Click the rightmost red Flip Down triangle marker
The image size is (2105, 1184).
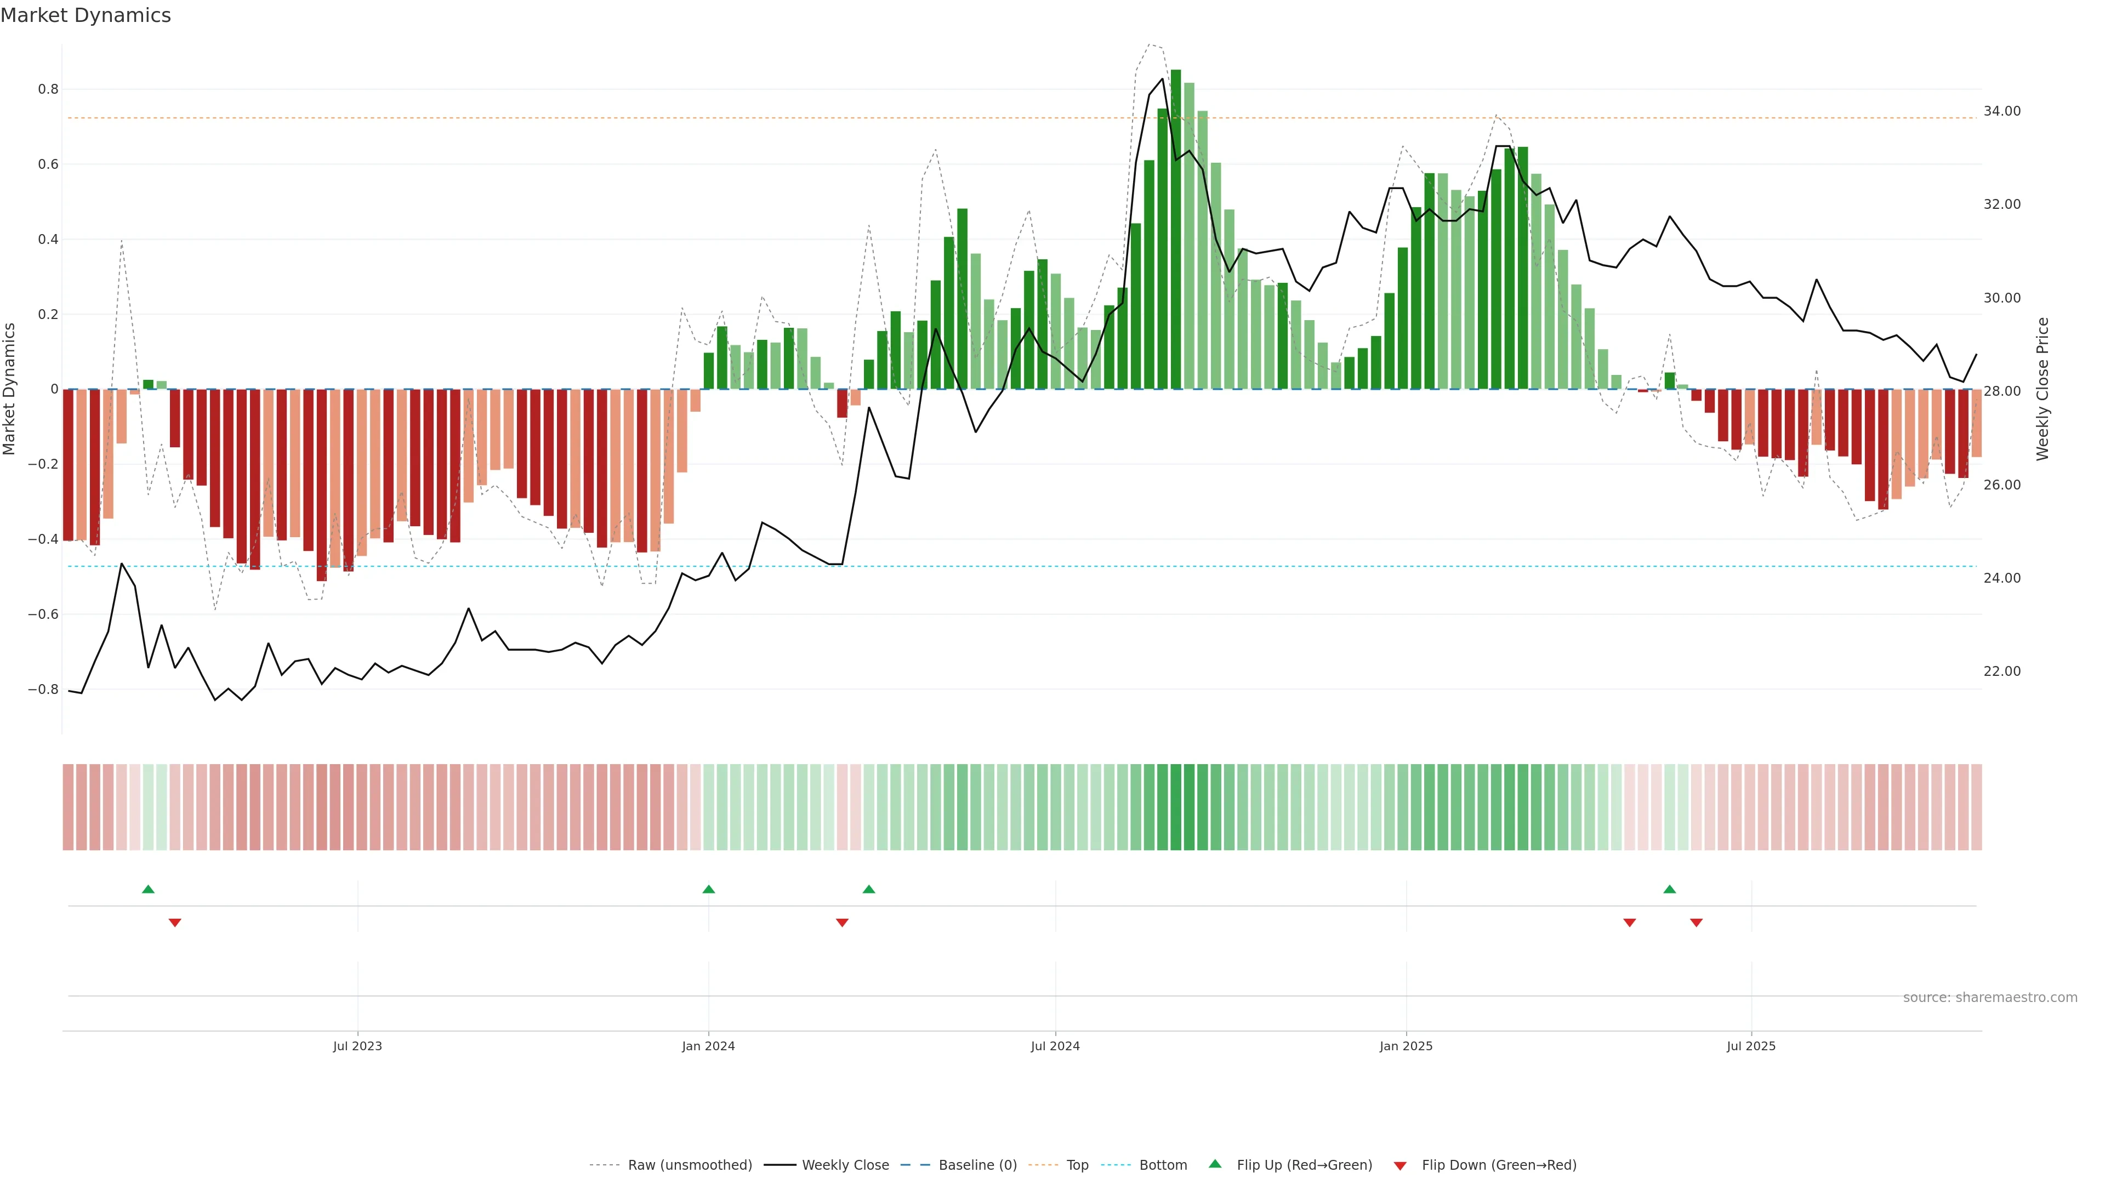point(1697,923)
